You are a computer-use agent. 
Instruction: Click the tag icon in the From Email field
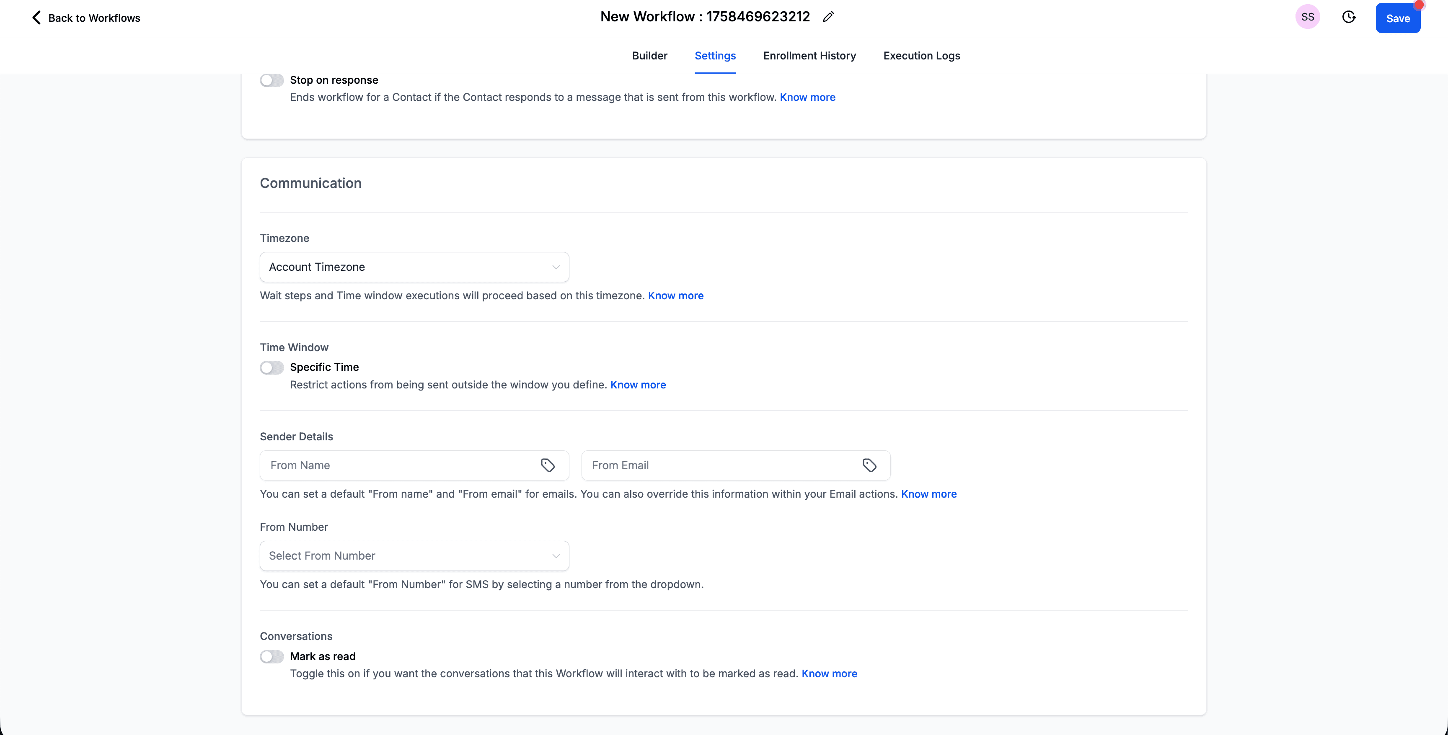click(869, 465)
